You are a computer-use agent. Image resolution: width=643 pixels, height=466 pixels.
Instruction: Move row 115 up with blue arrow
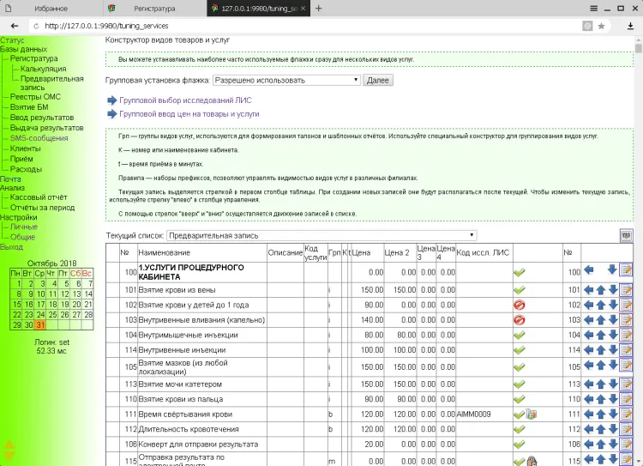point(601,459)
